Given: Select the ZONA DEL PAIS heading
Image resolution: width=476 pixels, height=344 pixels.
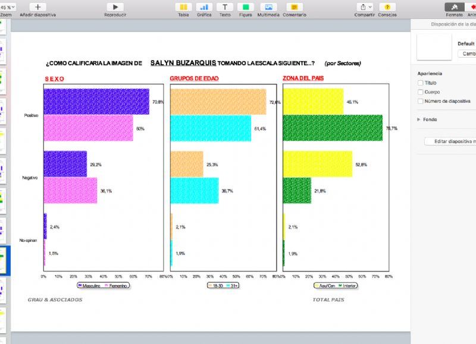Looking at the screenshot, I should (x=303, y=78).
